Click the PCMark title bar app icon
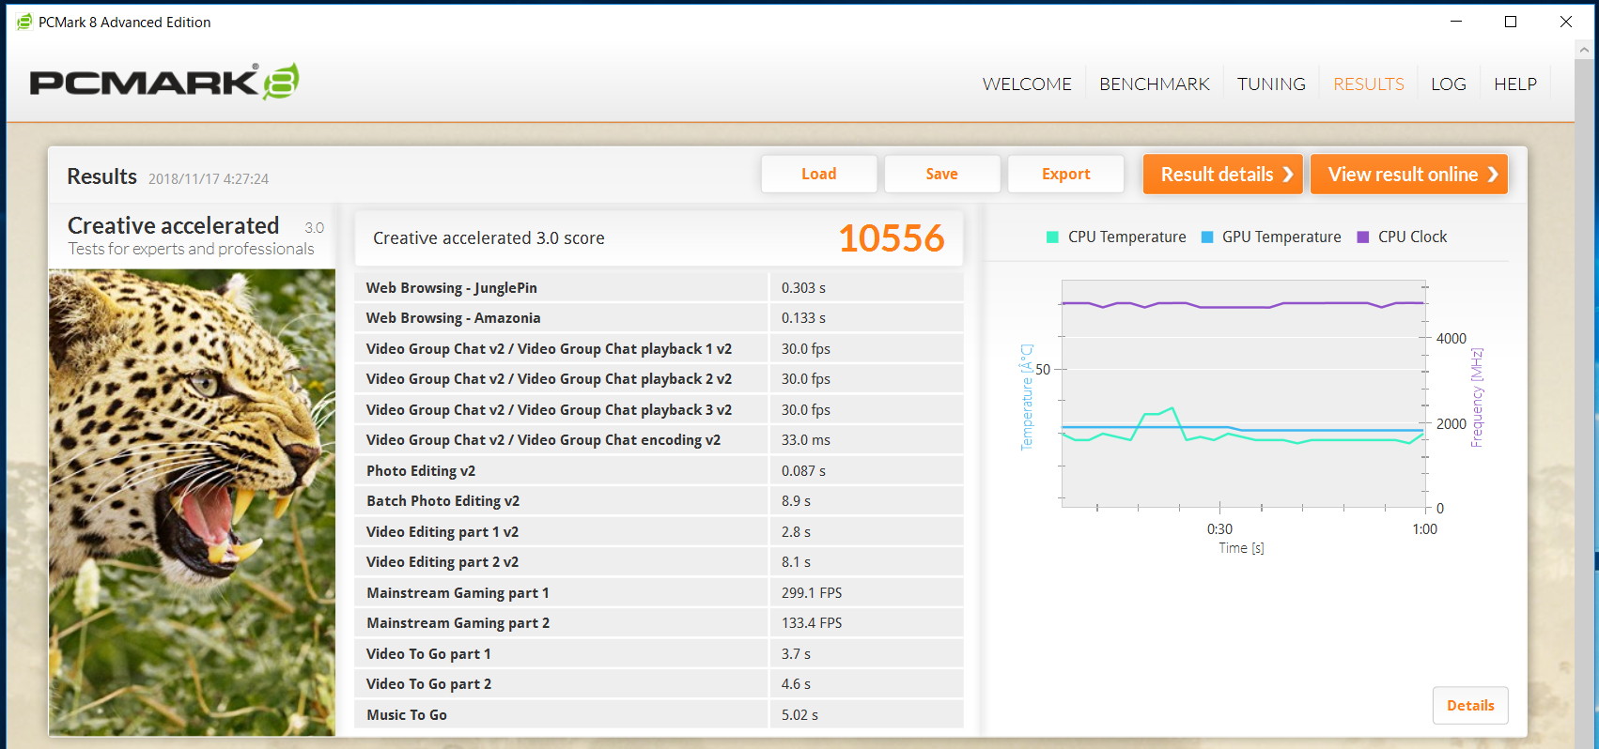Screen dimensions: 1599x749 pyautogui.click(x=24, y=22)
